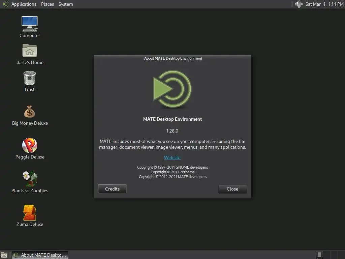
Task: Open the Website link
Action: coord(172,157)
